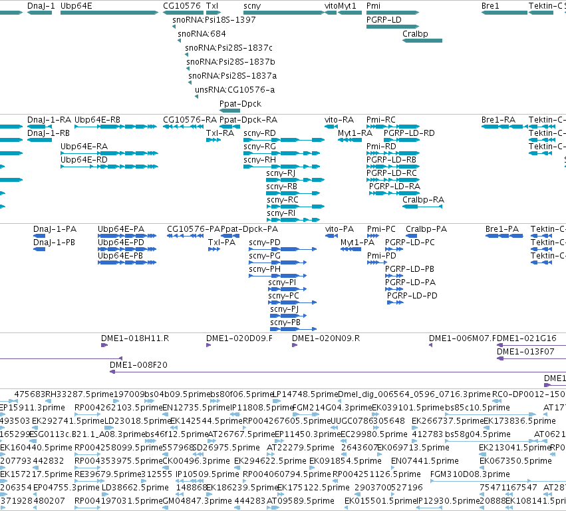Click the Cralbp-PA protein label

pos(426,229)
